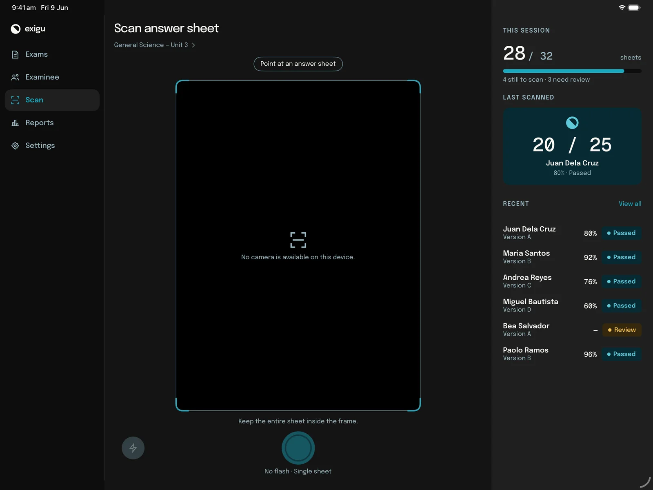Screen dimensions: 653x490
Task: Select Paolo Ramos in recent list
Action: tap(572, 354)
